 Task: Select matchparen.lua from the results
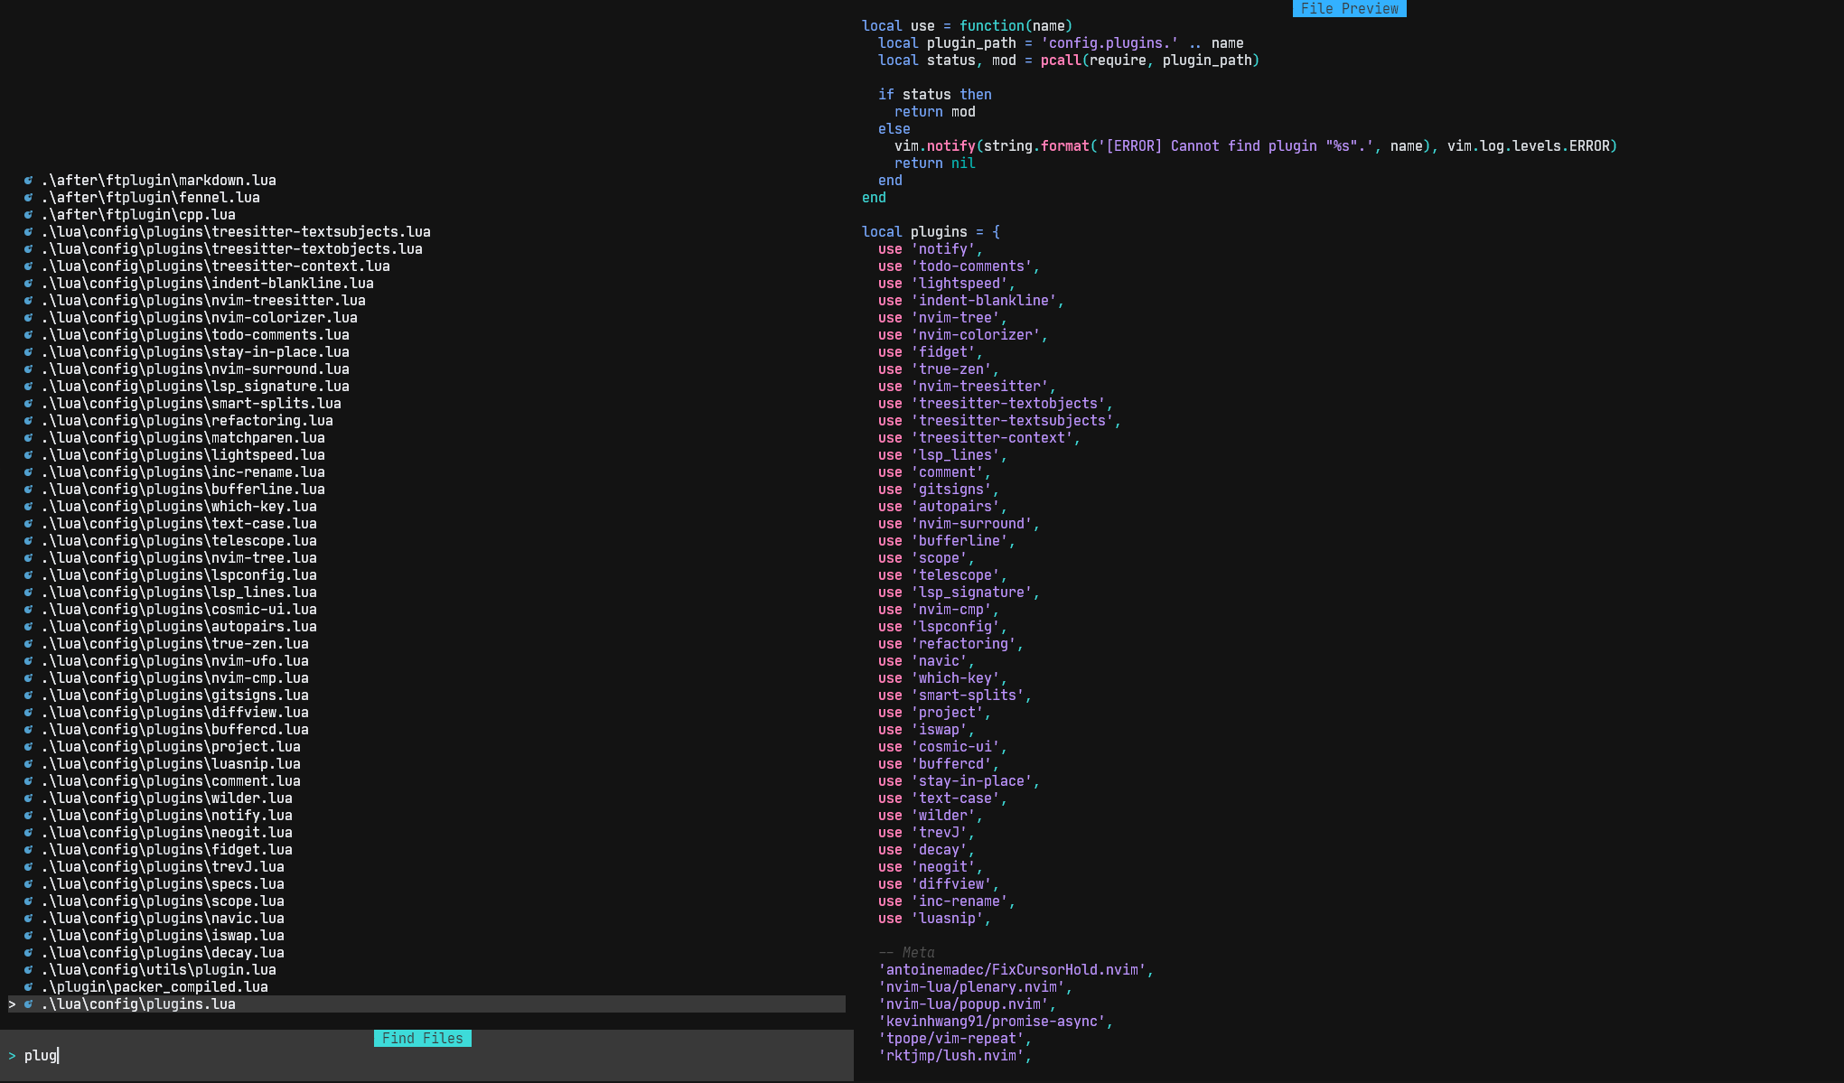click(x=183, y=438)
